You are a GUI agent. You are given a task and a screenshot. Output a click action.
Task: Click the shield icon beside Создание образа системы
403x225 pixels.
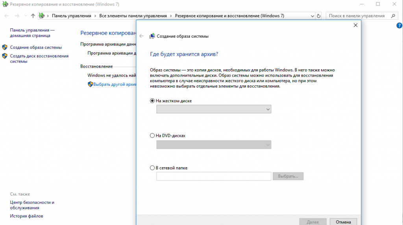pos(5,47)
